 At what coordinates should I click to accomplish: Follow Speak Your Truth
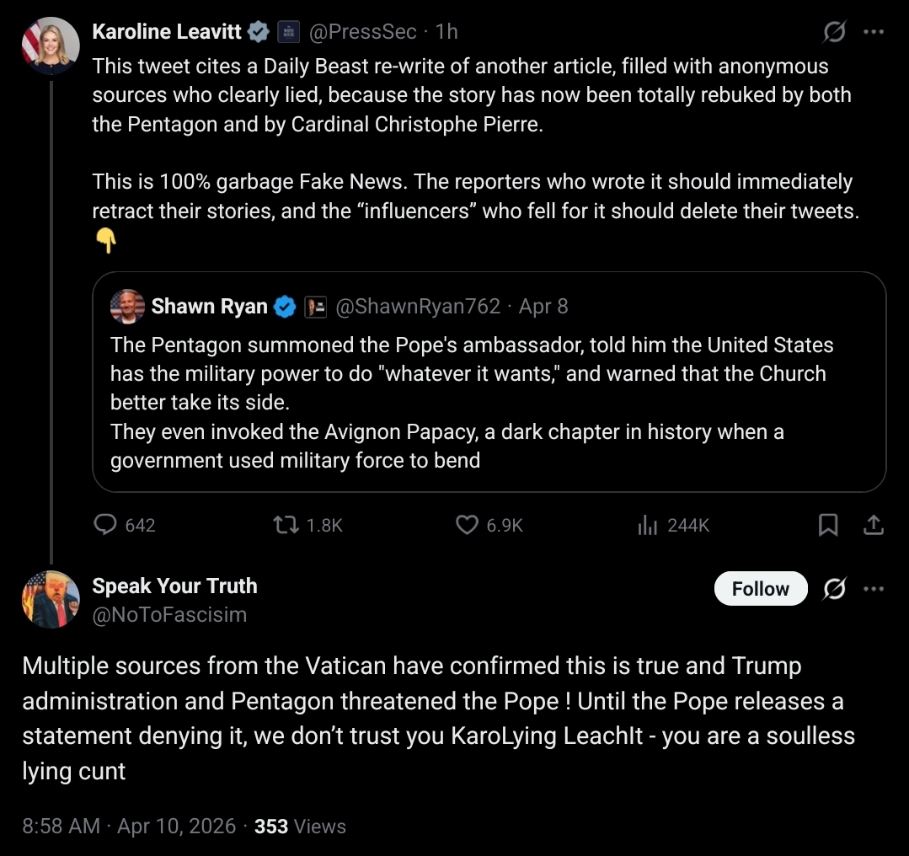[760, 588]
